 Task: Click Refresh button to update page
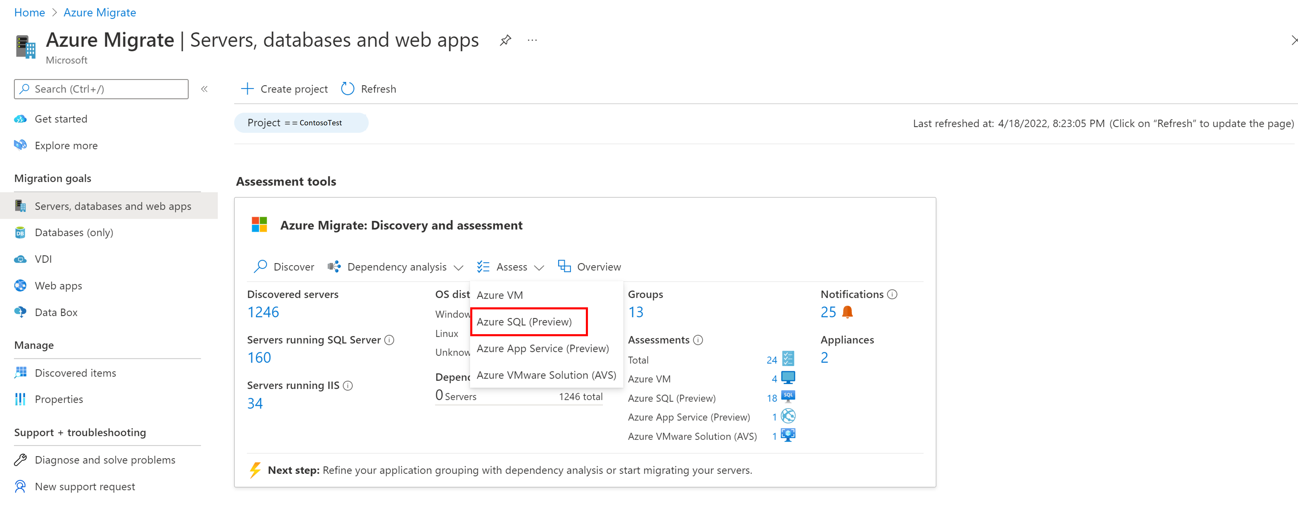[369, 88]
